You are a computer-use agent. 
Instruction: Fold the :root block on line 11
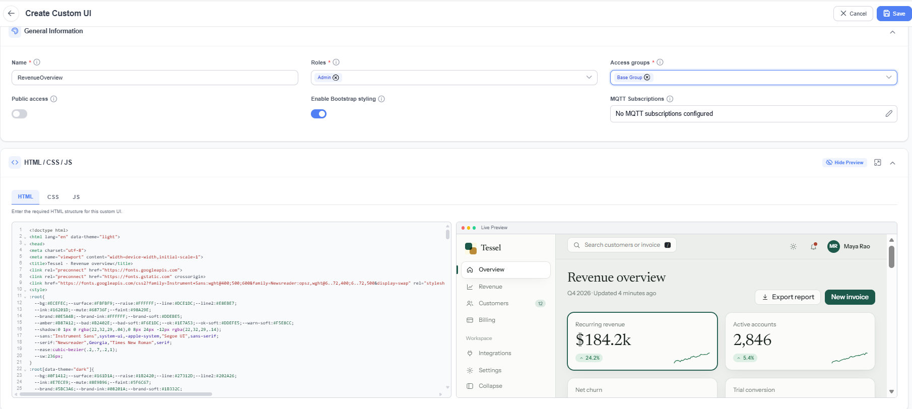(x=25, y=297)
